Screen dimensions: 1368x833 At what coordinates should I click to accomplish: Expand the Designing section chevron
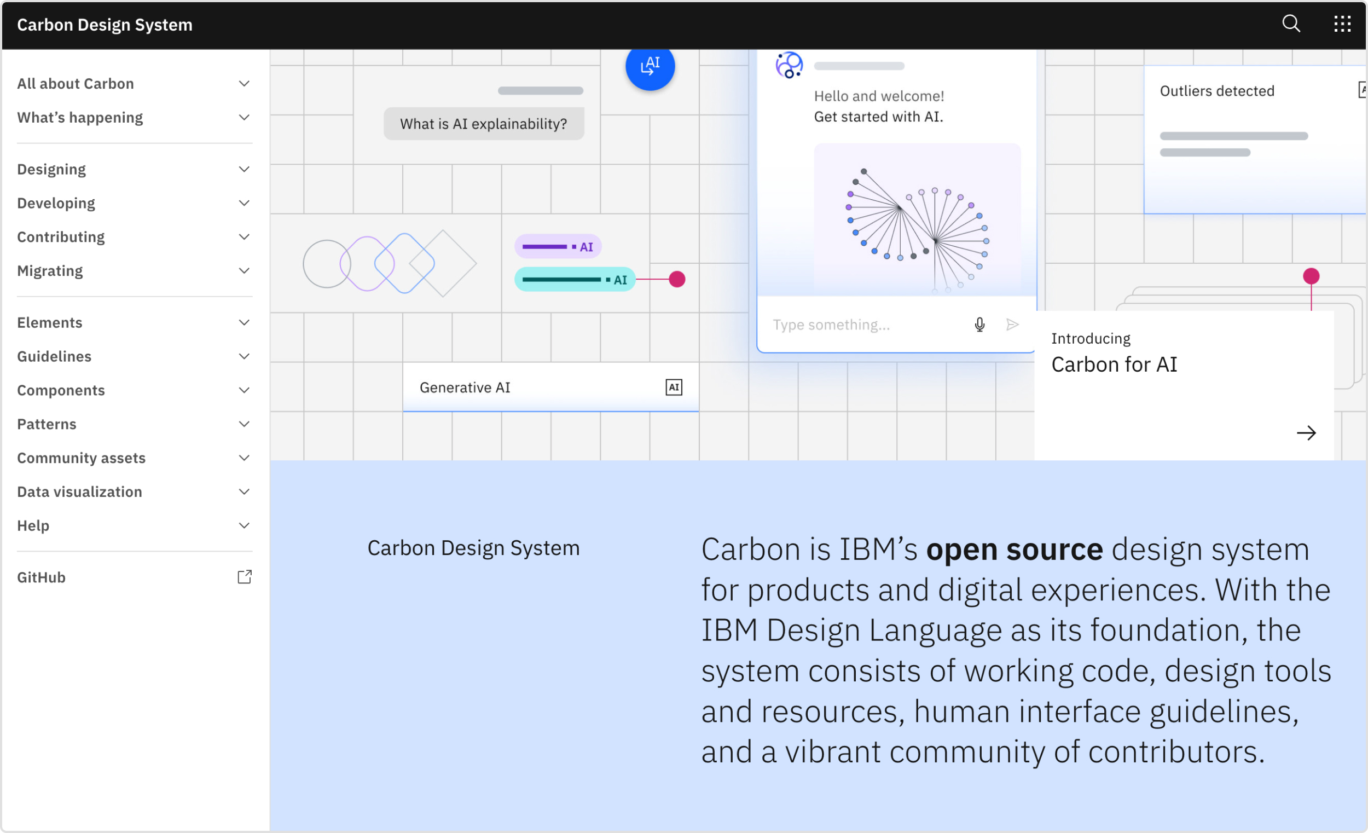click(x=244, y=169)
